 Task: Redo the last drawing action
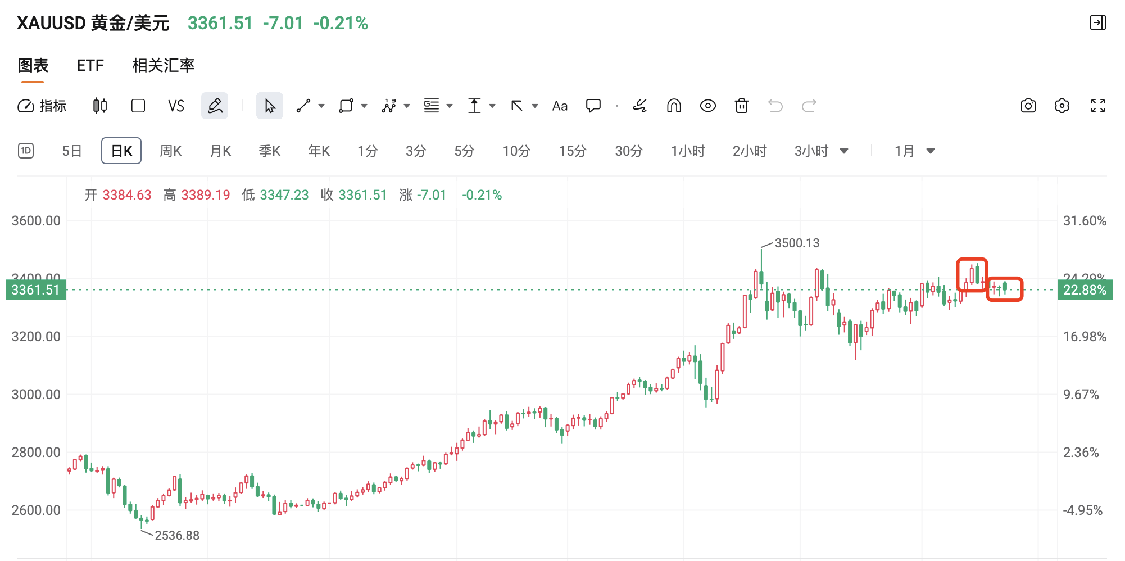pos(809,106)
